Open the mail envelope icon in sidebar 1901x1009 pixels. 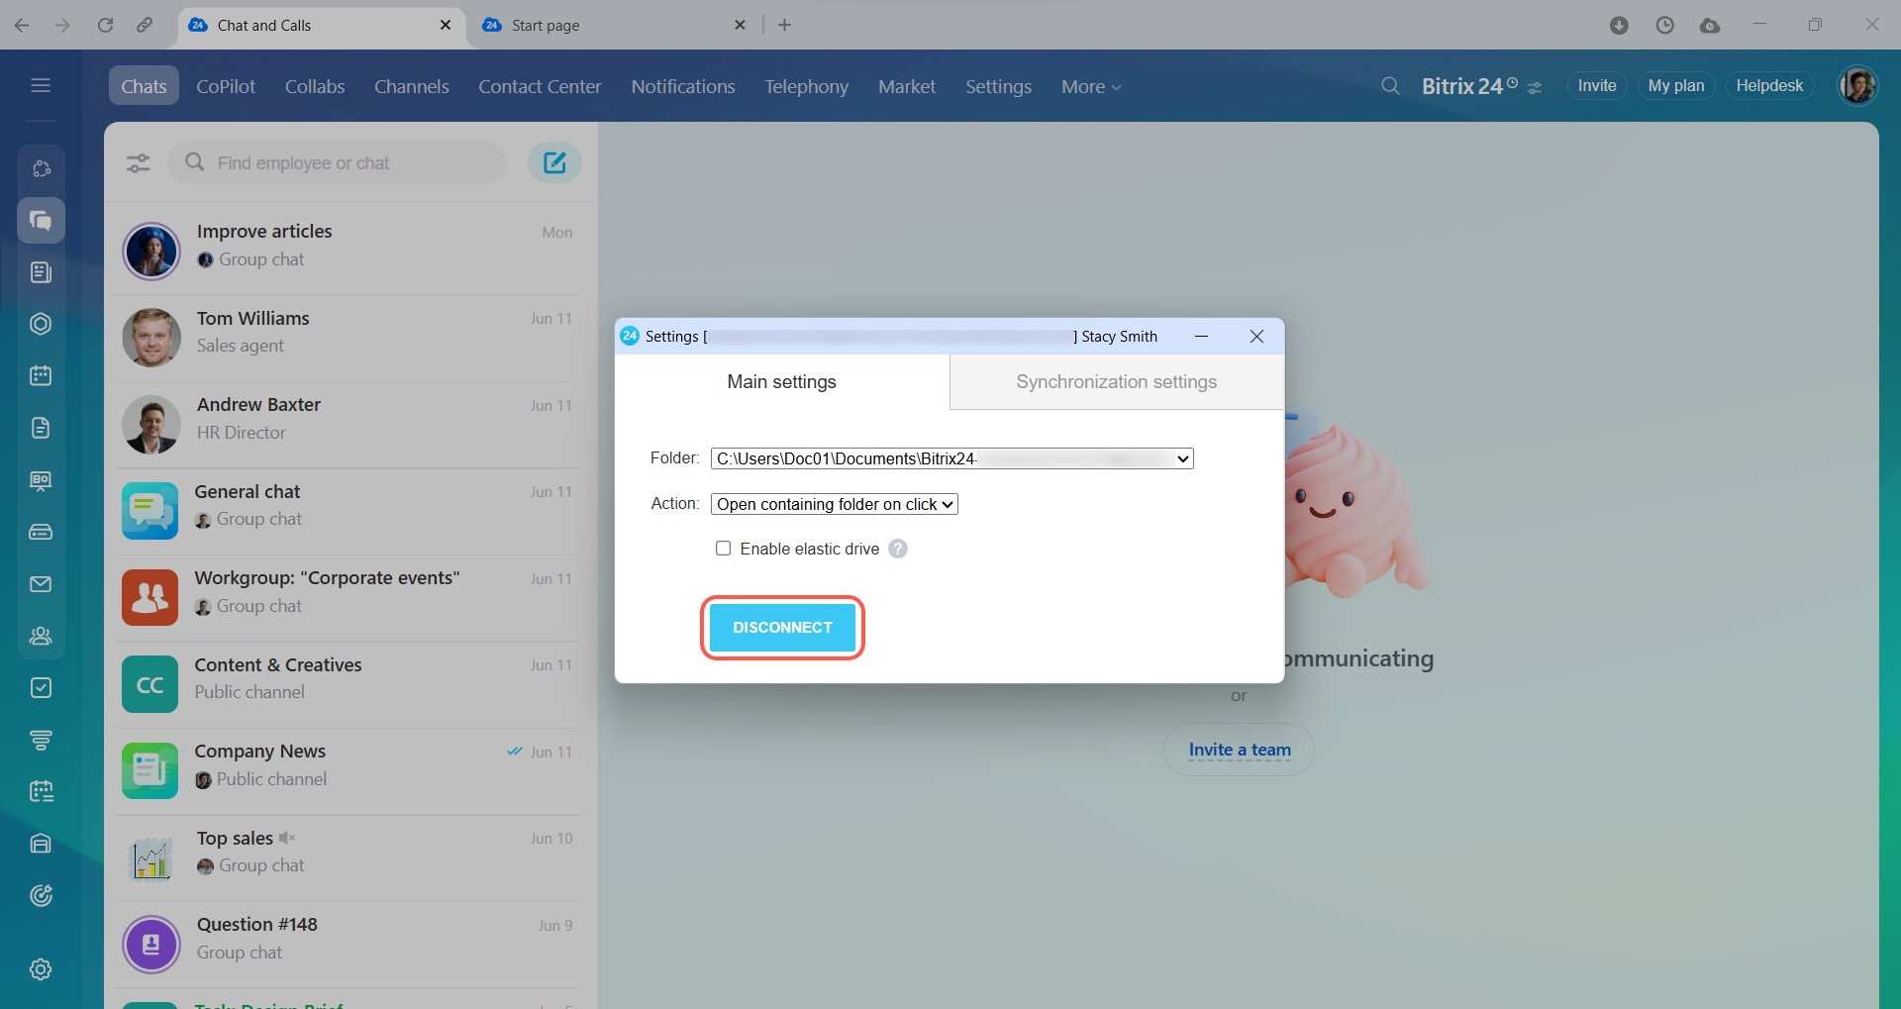41,584
